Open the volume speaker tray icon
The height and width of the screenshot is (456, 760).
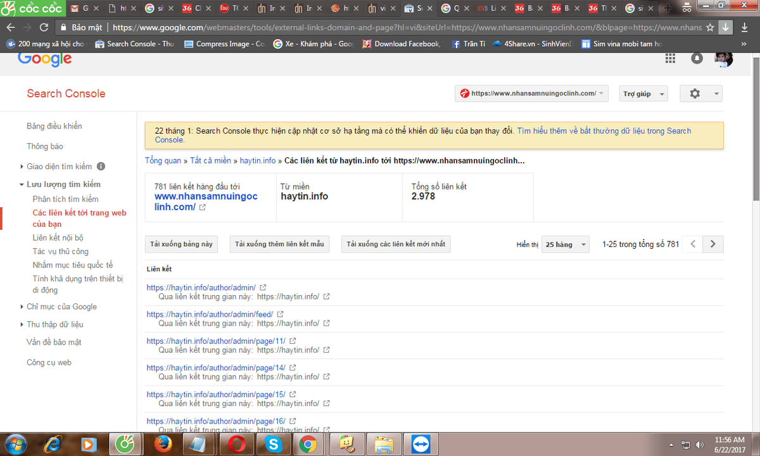701,445
